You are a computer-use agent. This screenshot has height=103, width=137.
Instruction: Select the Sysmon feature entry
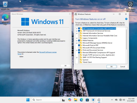(x=85, y=60)
